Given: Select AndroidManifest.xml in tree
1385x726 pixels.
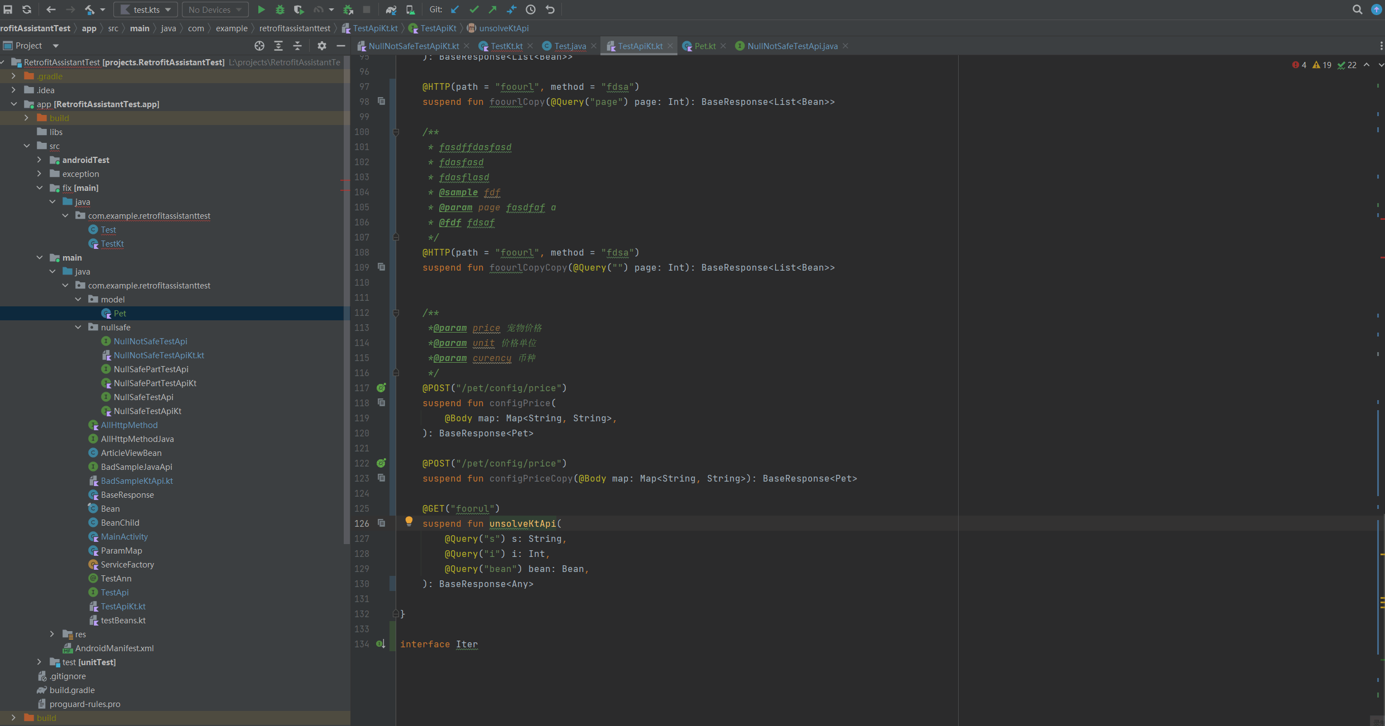Looking at the screenshot, I should (x=114, y=648).
